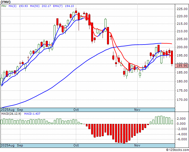Click the deepest red MACD histogram bar

click(124, 134)
